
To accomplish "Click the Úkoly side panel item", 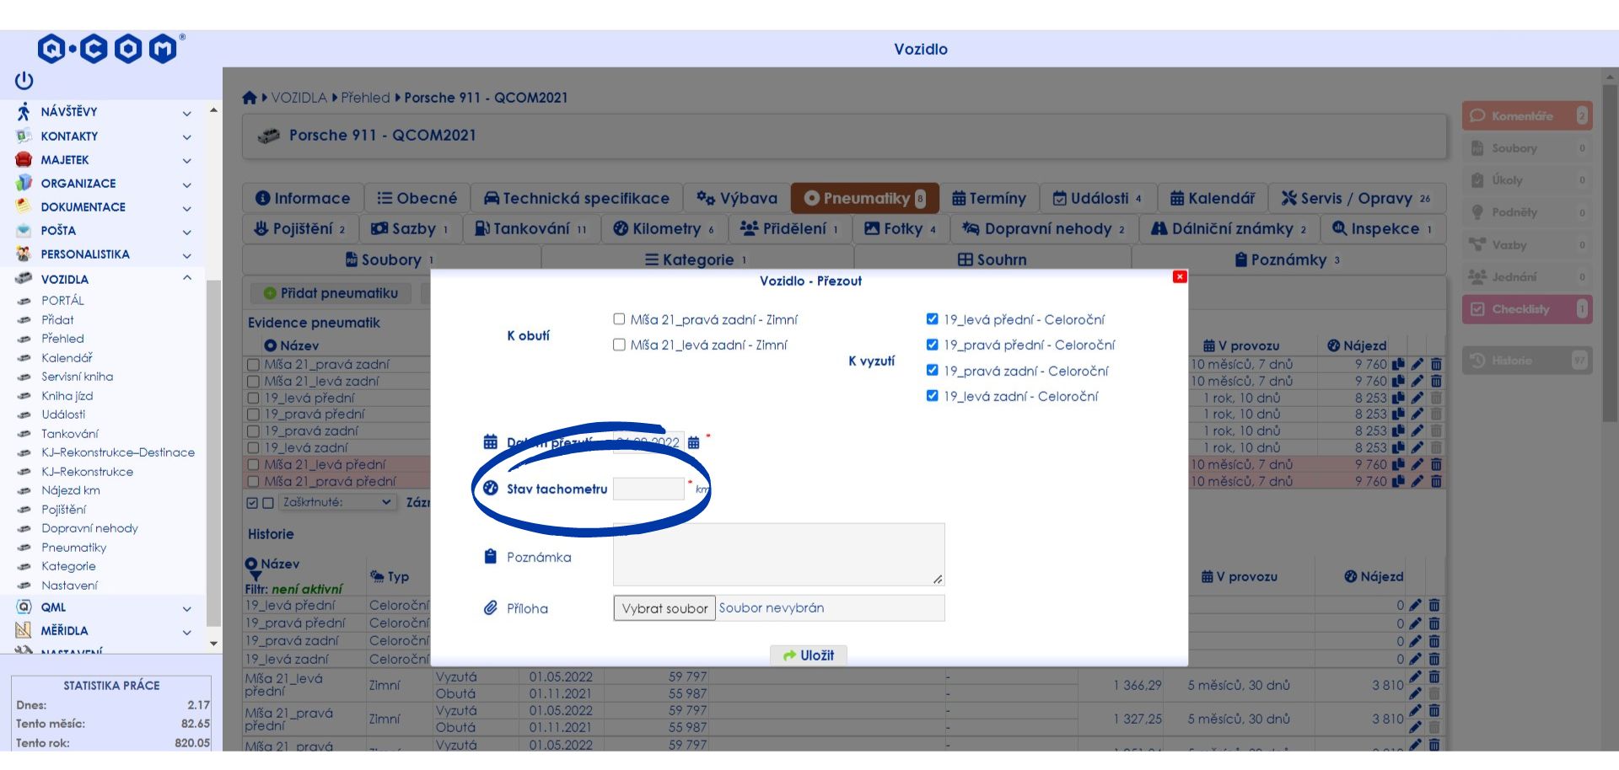I will (1527, 180).
